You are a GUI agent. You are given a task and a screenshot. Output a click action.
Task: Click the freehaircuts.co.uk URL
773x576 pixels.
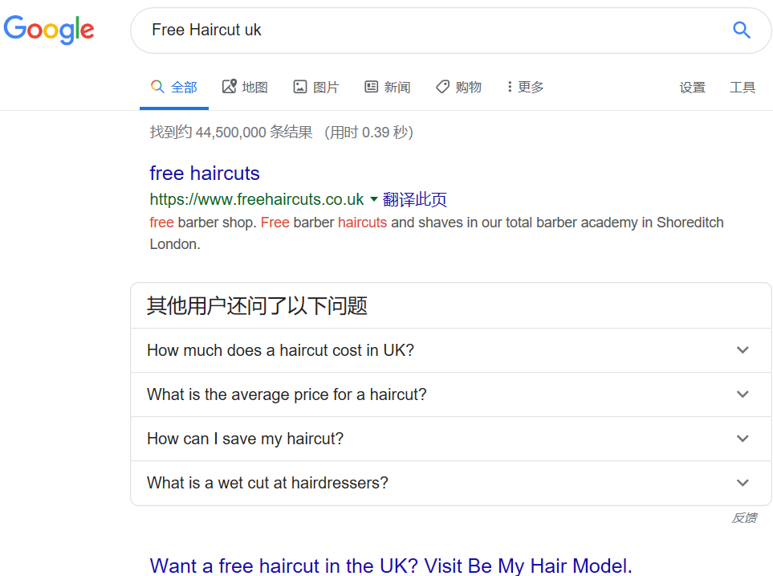[x=257, y=199]
